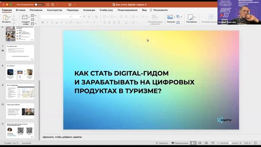Click the save-with-pen icon in the title bar
This screenshot has width=261, height=147.
click(x=70, y=4)
